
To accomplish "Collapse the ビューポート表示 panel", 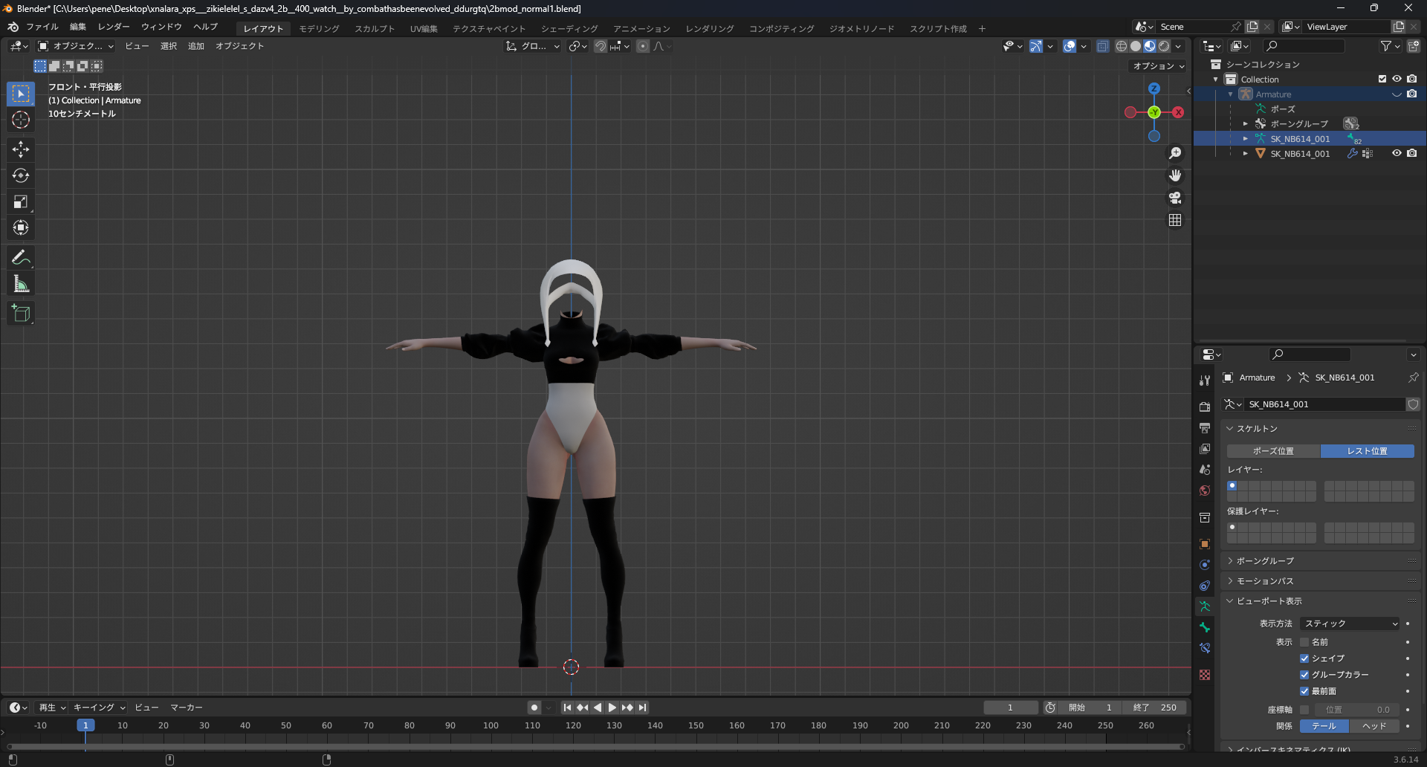I will pyautogui.click(x=1269, y=601).
